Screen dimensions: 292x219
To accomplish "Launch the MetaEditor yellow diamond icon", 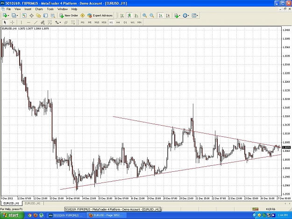I will [x=83, y=15].
